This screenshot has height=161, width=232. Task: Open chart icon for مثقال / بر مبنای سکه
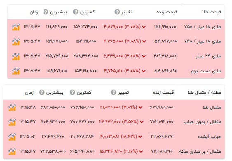[12, 152]
